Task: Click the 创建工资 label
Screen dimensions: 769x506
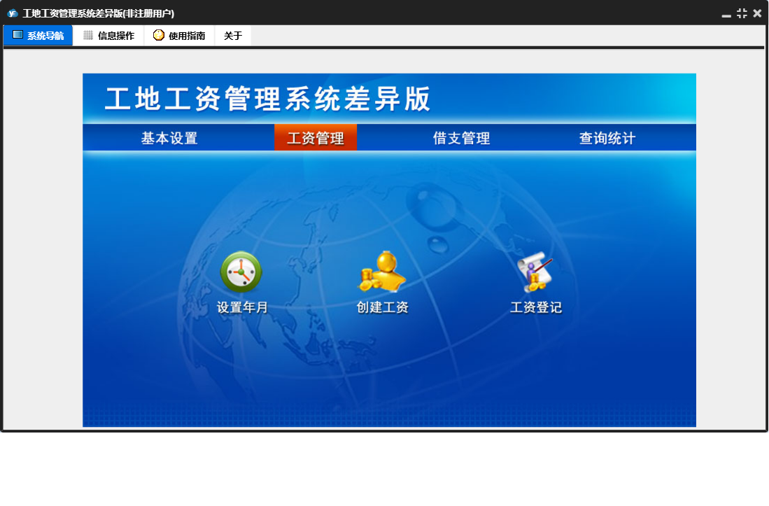Action: [383, 307]
